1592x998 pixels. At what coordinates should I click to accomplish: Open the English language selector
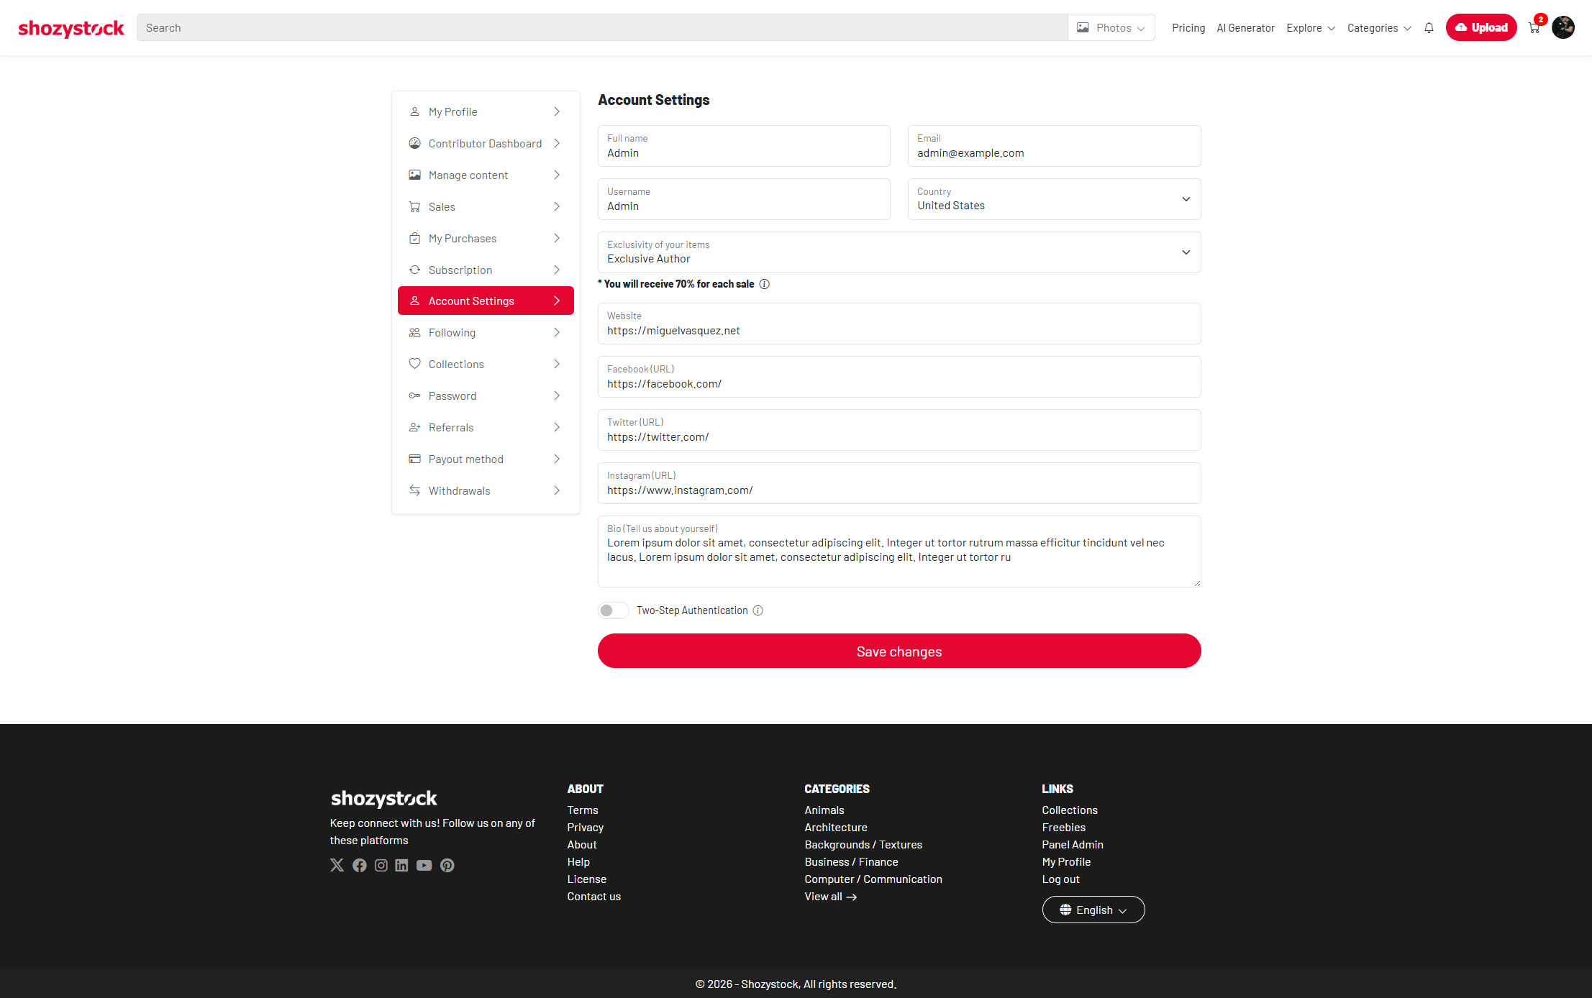point(1093,910)
